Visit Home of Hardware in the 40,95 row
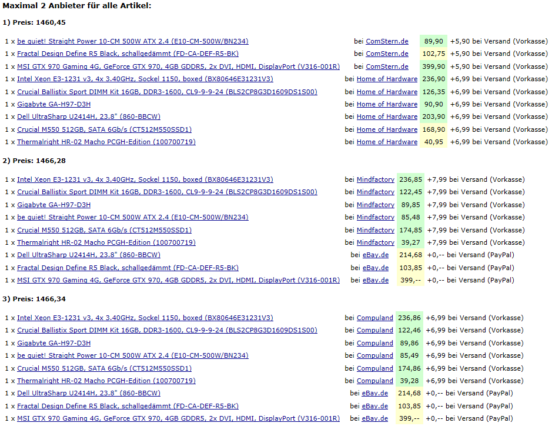Image resolution: width=552 pixels, height=426 pixels. tap(387, 142)
